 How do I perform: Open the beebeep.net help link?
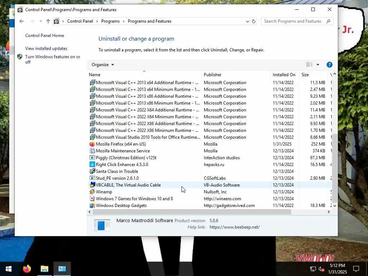tap(234, 227)
